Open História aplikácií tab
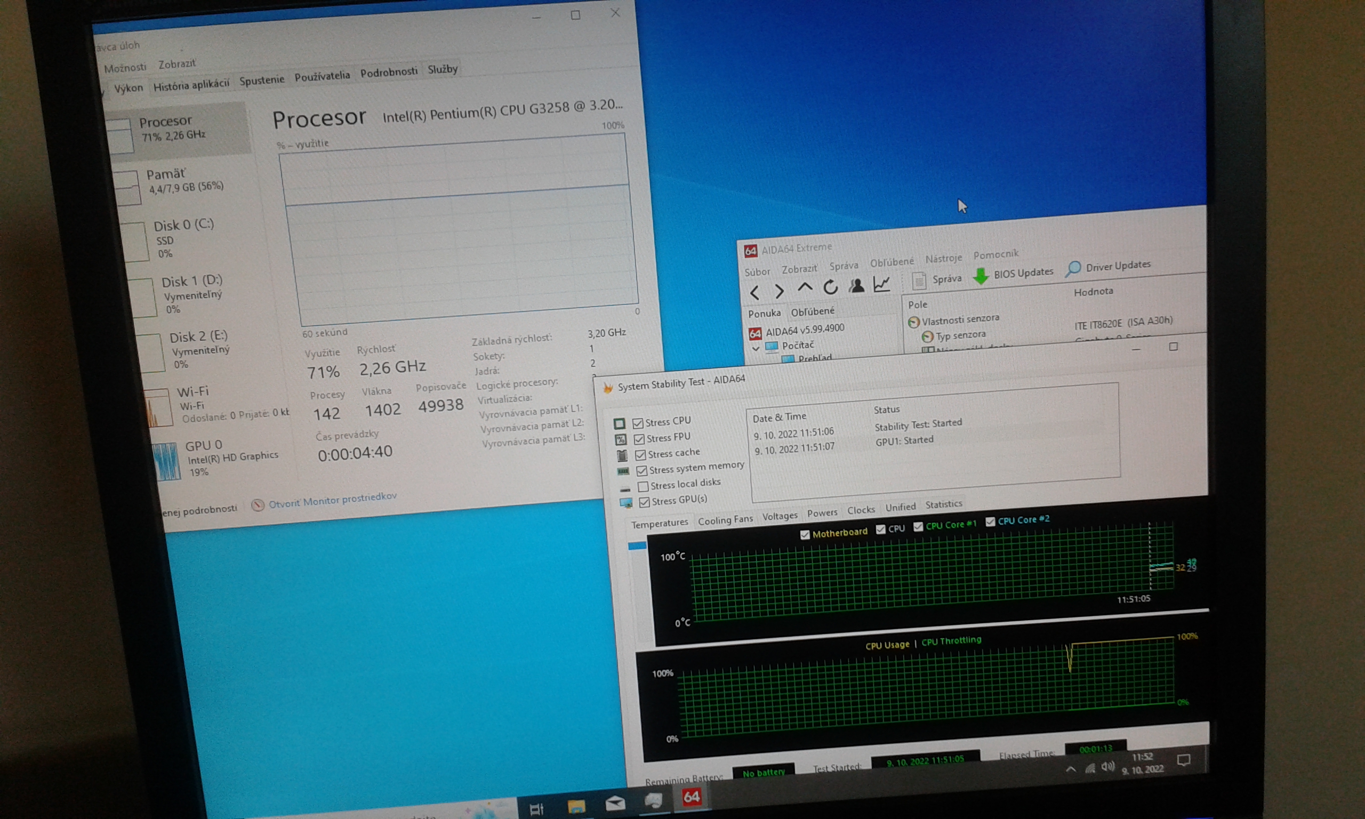This screenshot has height=819, width=1365. 191,85
